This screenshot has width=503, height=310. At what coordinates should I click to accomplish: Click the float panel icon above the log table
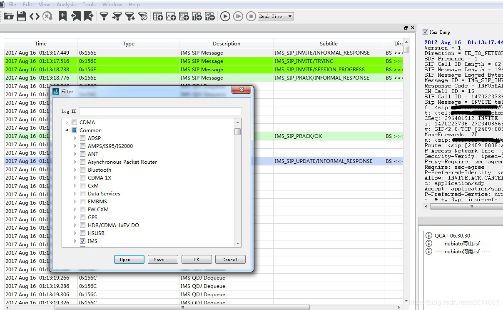pos(406,28)
